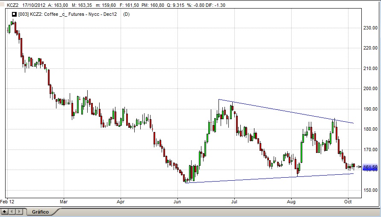Click the square series marker before [003]

(x=14, y=14)
